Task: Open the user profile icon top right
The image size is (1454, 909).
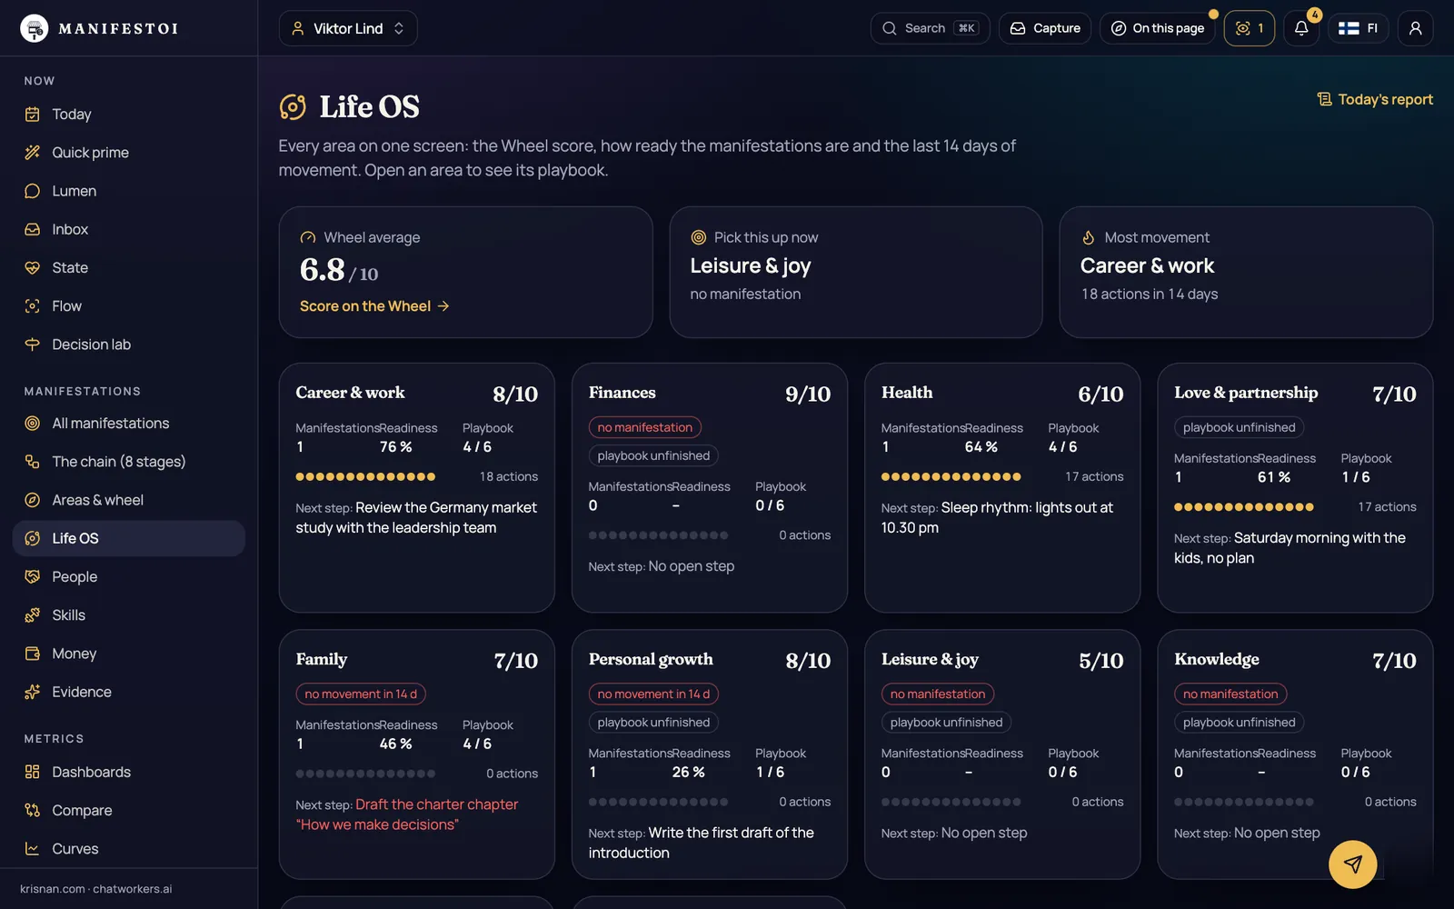Action: (1415, 28)
